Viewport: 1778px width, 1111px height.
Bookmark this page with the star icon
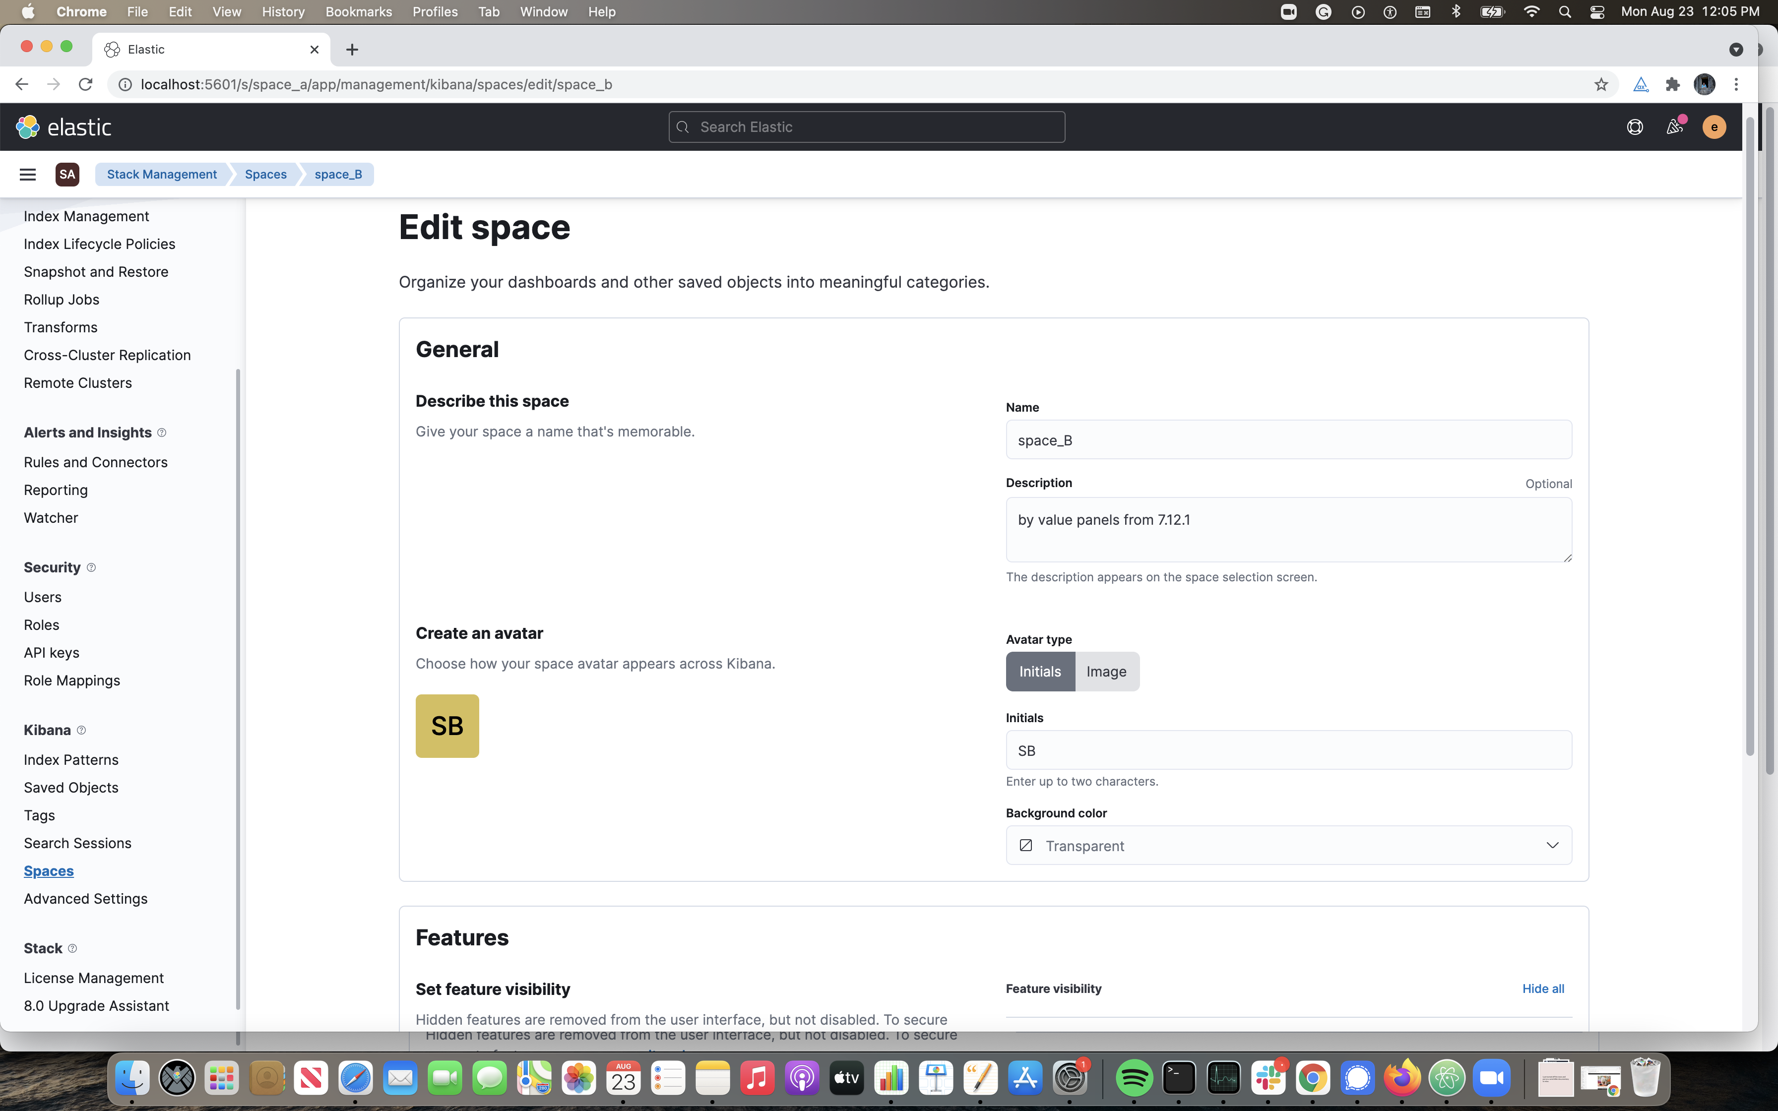click(1602, 84)
